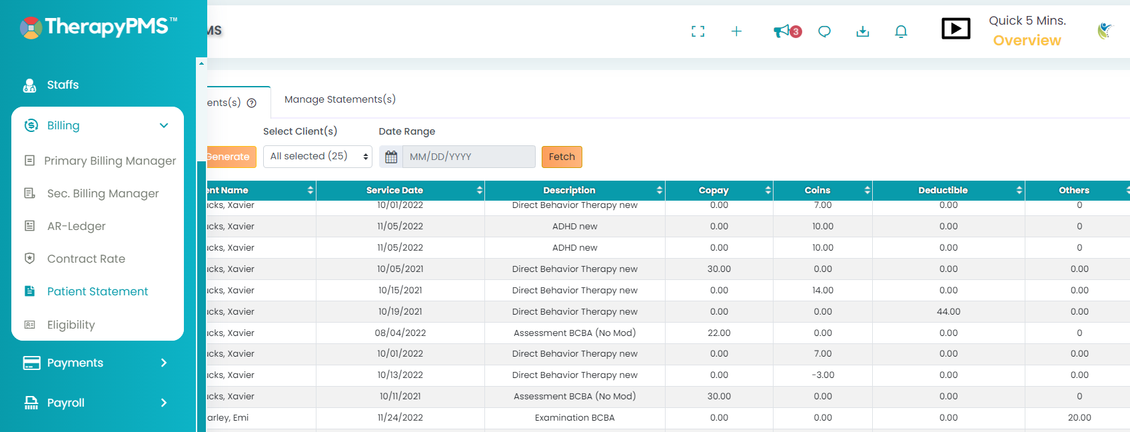This screenshot has height=432, width=1130.
Task: Click the Eligibility card icon
Action: pyautogui.click(x=29, y=325)
